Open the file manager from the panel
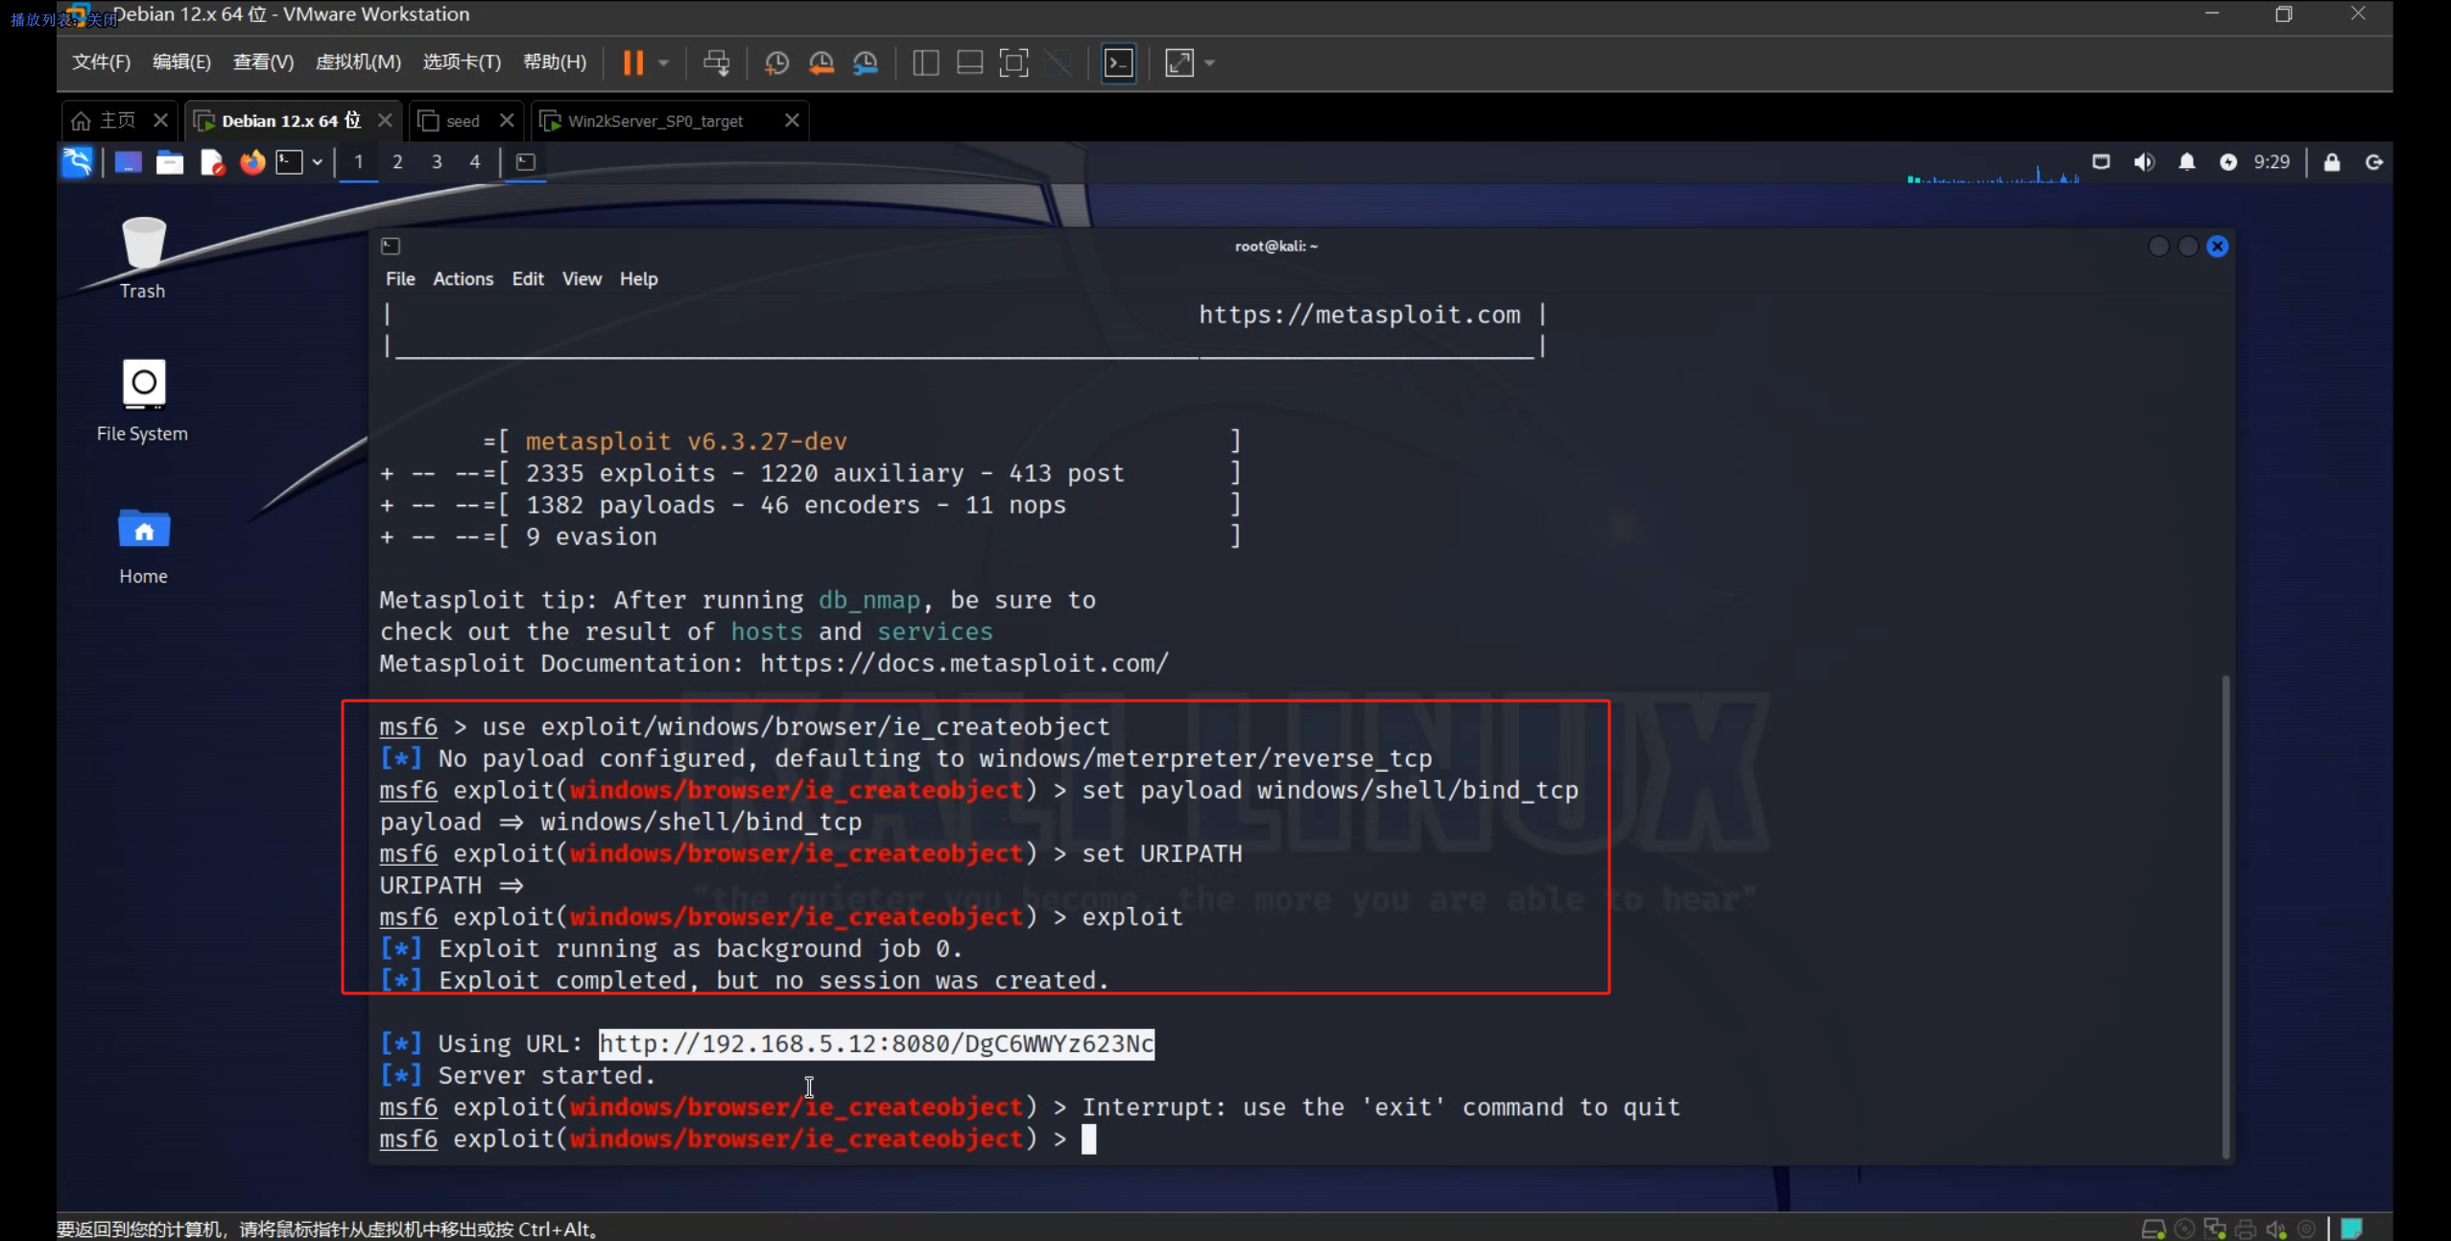Screen dimensions: 2451x1241 pos(170,162)
